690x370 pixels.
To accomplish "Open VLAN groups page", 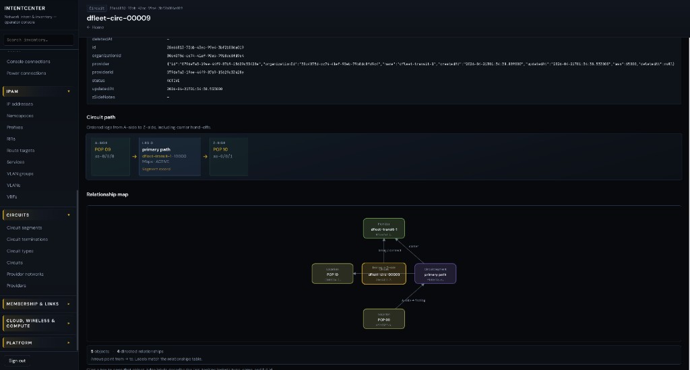I will pos(20,174).
